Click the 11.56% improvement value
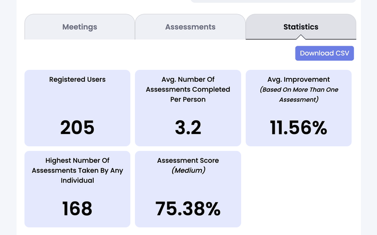 pos(299,127)
